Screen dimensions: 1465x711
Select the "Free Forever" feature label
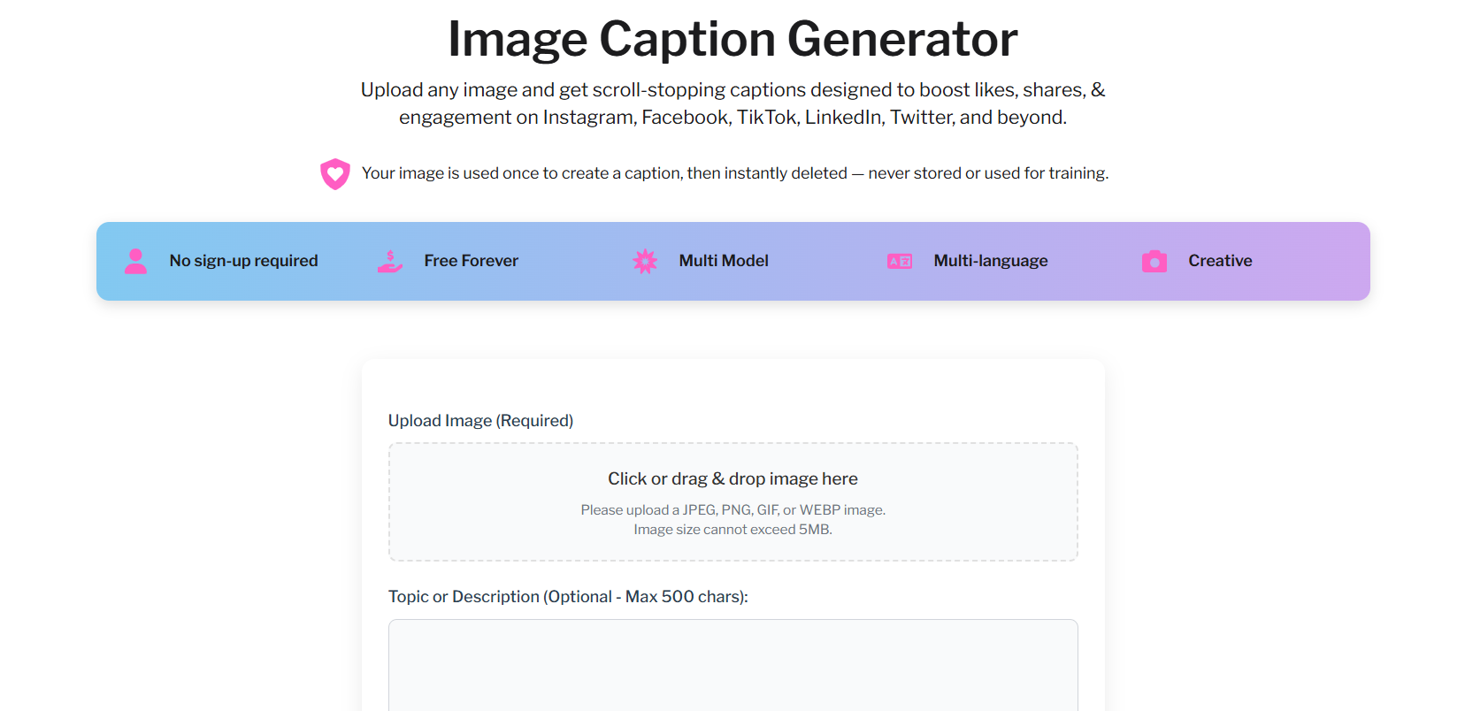pos(471,261)
